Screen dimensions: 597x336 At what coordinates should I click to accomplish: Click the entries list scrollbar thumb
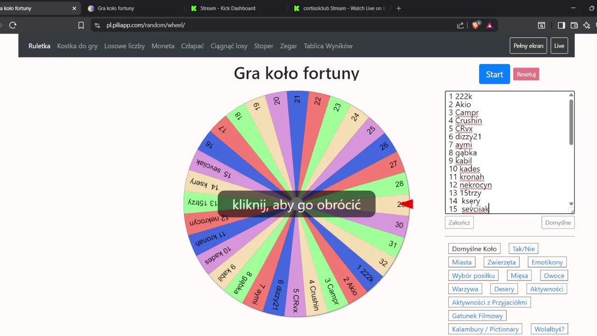point(571,122)
